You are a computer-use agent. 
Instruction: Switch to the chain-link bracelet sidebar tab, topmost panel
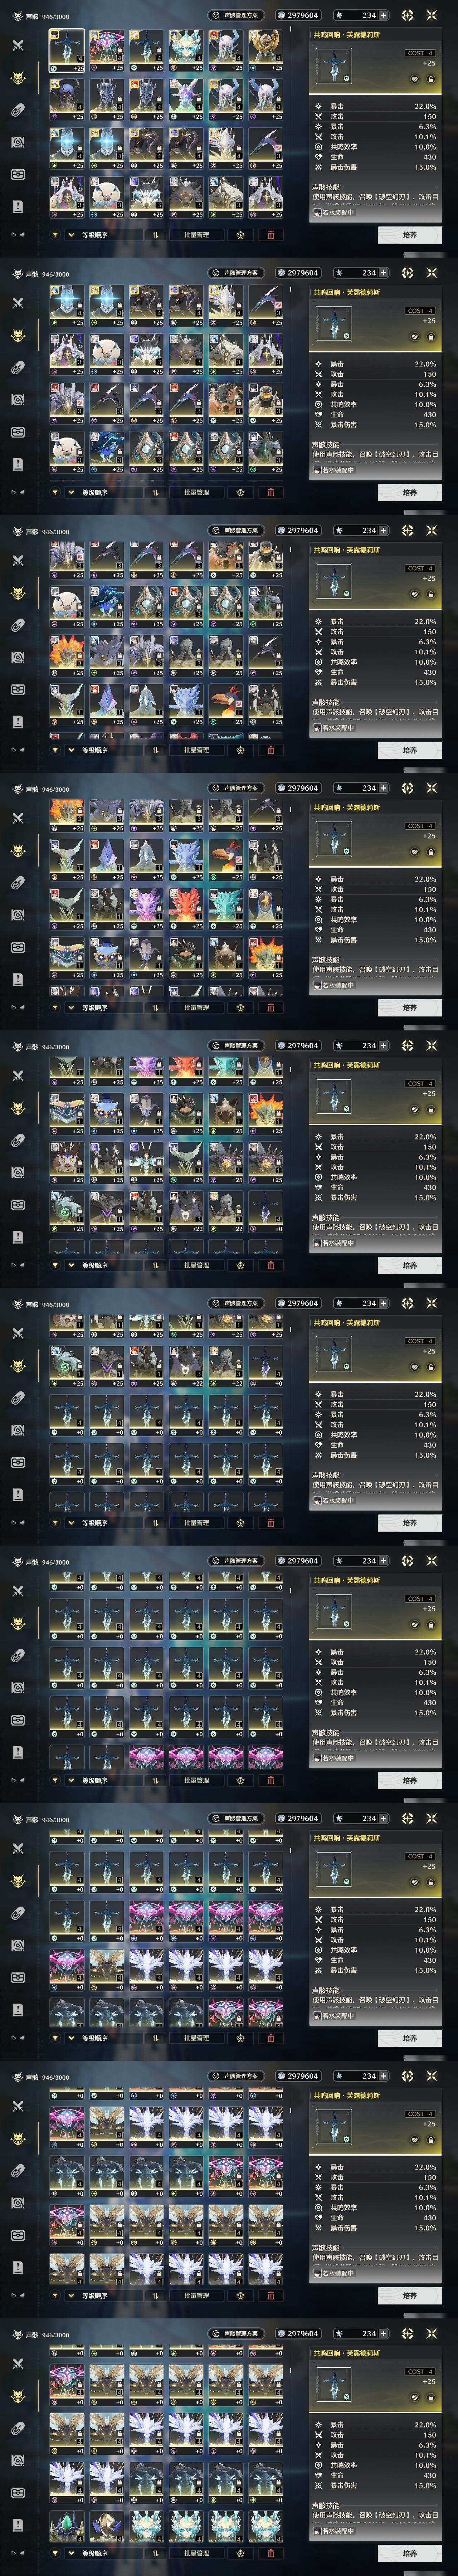(17, 110)
